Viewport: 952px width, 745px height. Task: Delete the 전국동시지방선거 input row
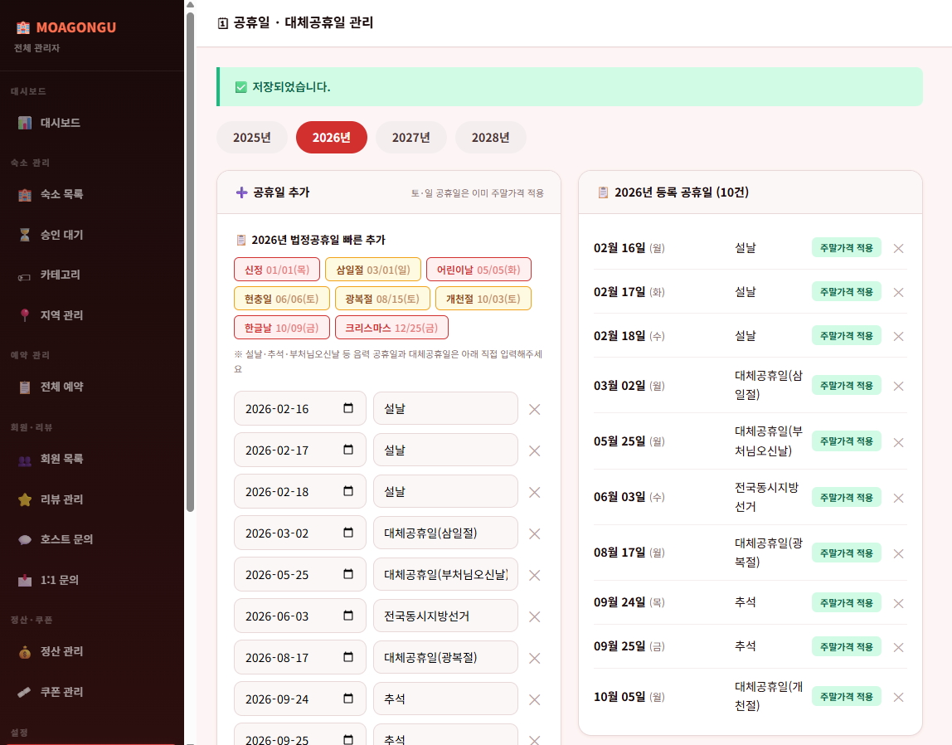[x=535, y=616]
